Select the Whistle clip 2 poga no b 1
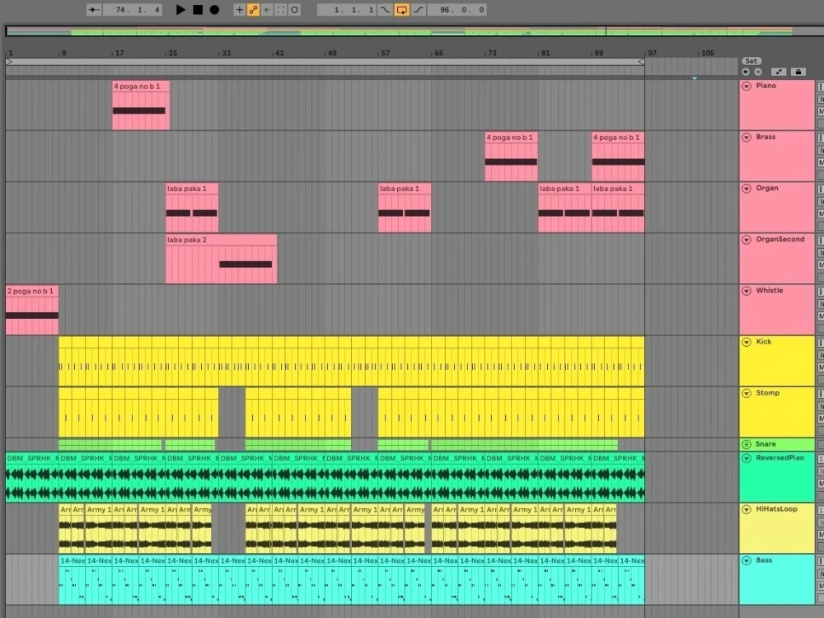Screen dimensions: 824x618 tap(32, 310)
